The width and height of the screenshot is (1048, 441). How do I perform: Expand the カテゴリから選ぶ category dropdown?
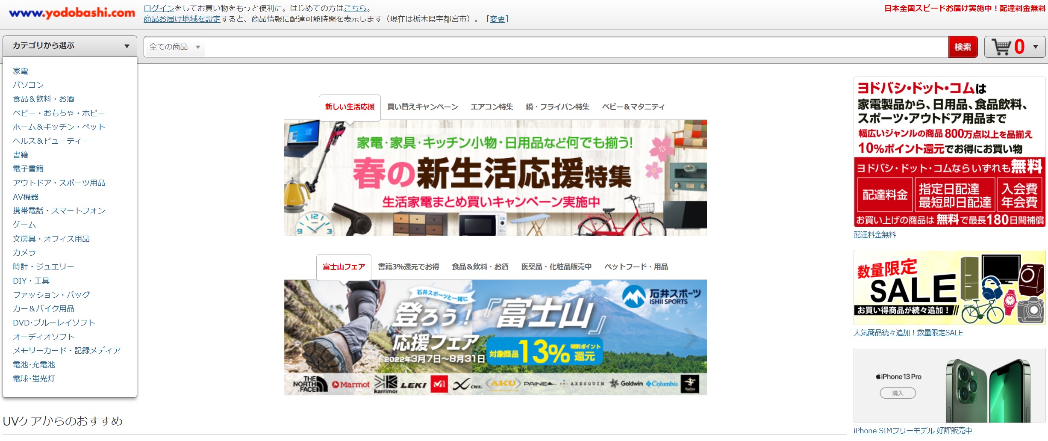point(70,46)
